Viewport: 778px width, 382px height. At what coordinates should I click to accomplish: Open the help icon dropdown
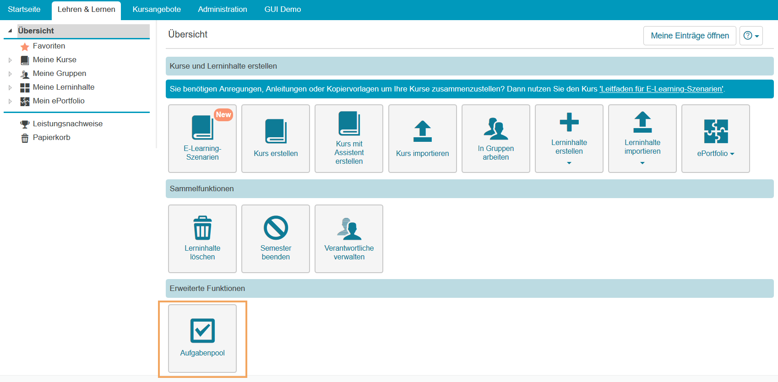(x=751, y=36)
